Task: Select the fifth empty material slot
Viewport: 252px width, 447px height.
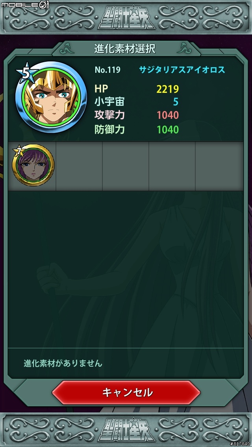Action: [219, 166]
